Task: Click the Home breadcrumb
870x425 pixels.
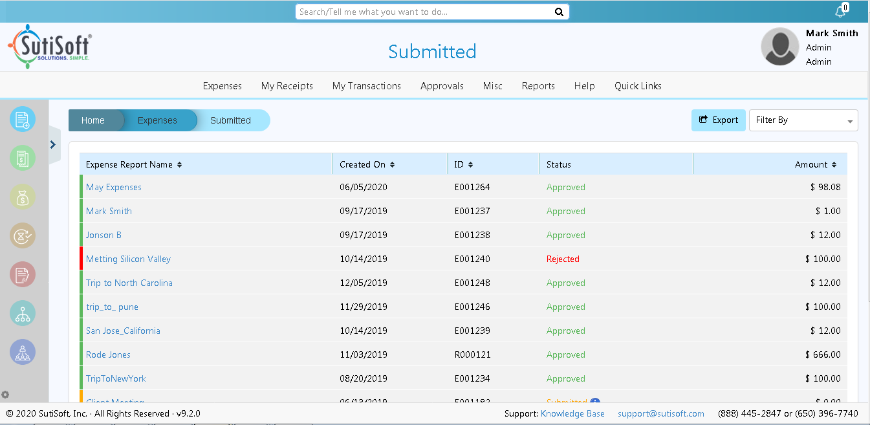Action: pyautogui.click(x=93, y=121)
